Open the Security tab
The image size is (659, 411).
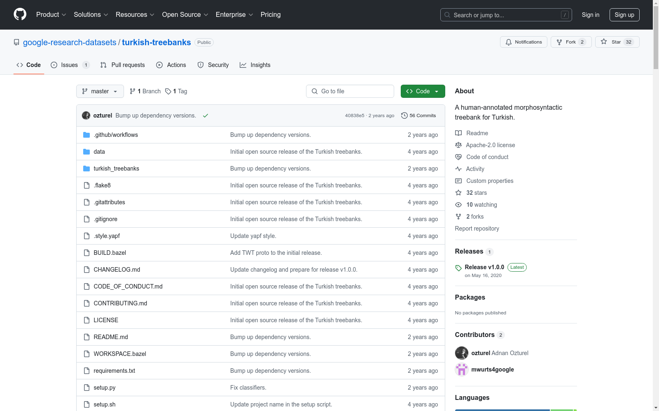[213, 65]
